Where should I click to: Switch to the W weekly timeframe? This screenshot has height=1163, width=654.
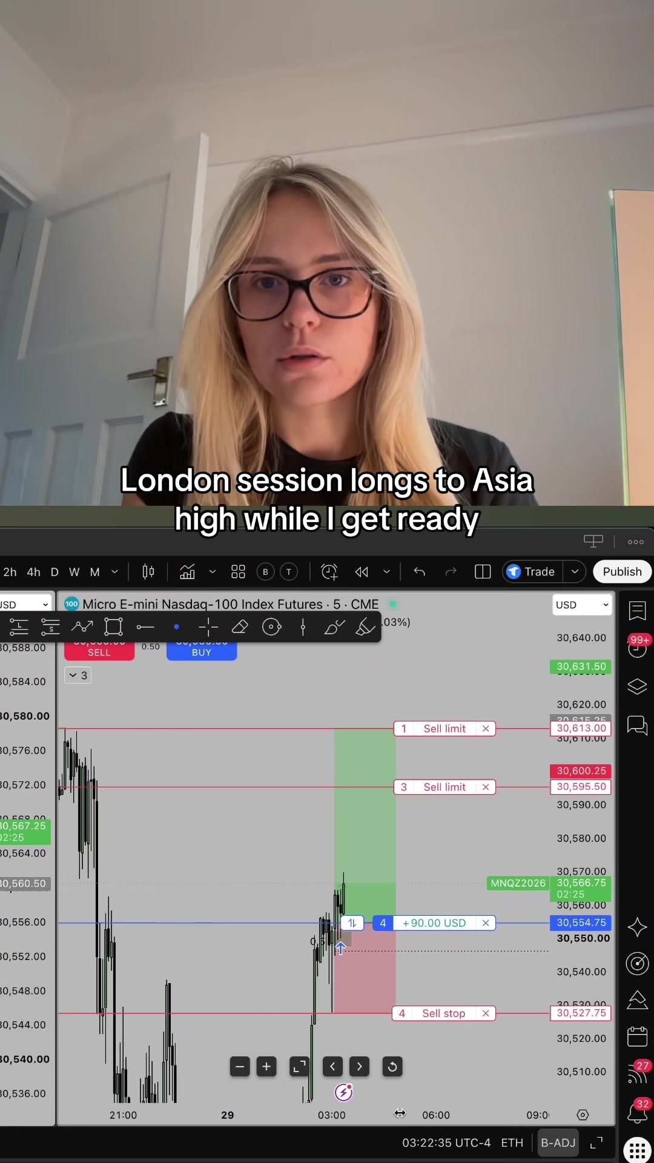[x=74, y=572]
